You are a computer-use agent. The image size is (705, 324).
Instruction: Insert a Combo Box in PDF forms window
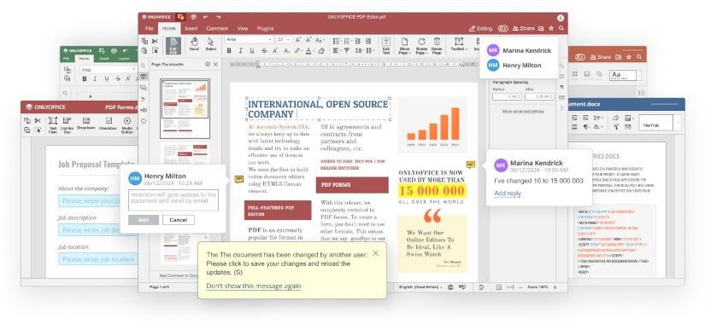coord(67,124)
